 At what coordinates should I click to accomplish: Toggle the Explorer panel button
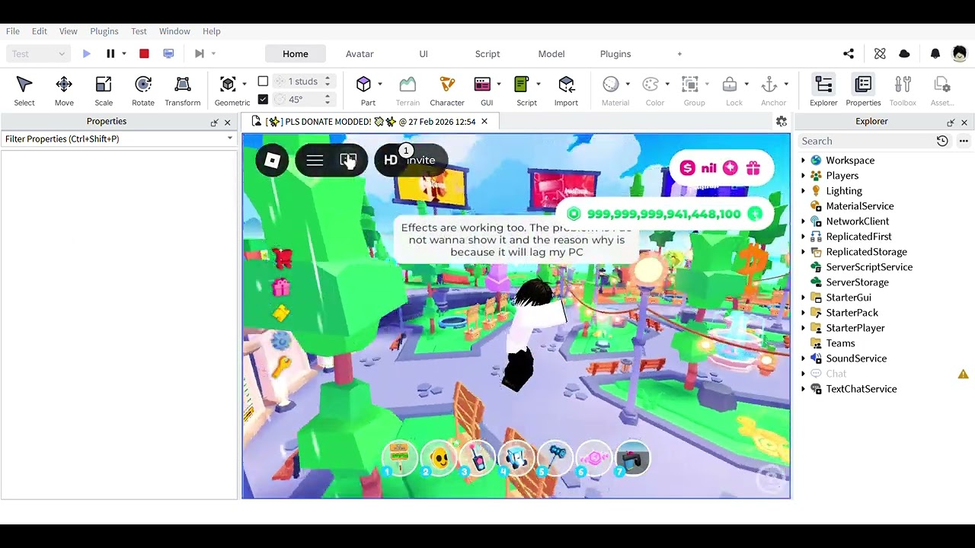(823, 91)
